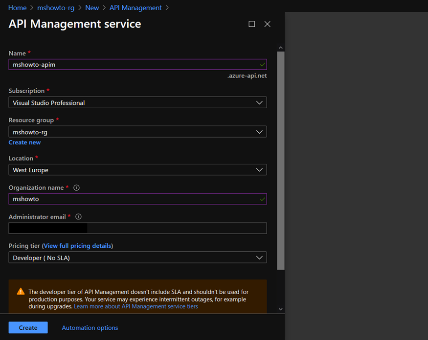Image resolution: width=428 pixels, height=340 pixels.
Task: Go to API Management breadcrumb
Action: coord(135,8)
